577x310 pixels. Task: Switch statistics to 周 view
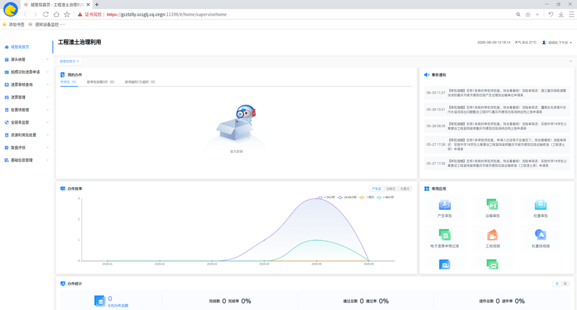tap(565, 284)
